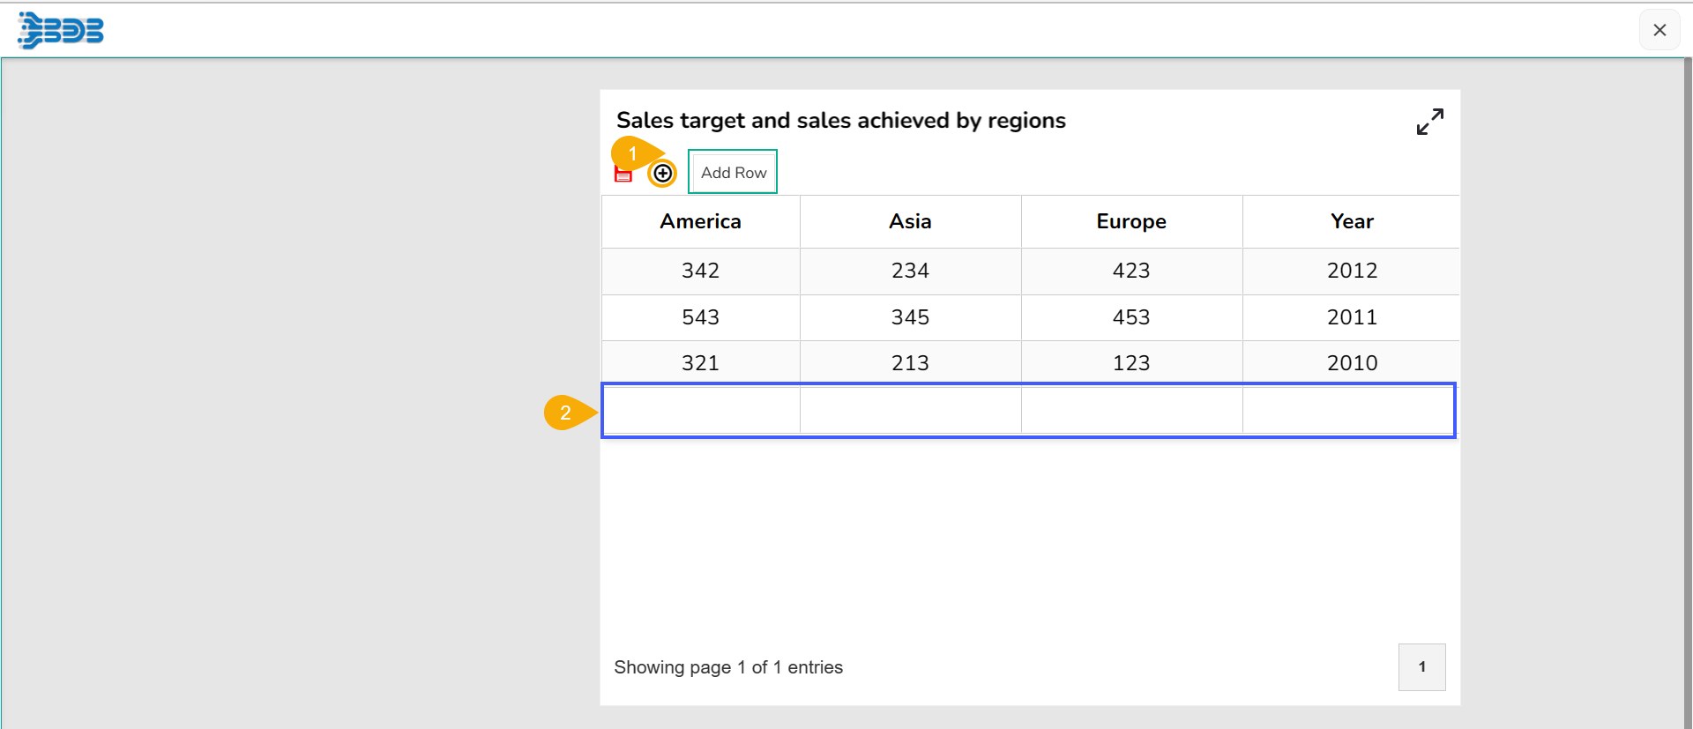Click the Year column header
The width and height of the screenshot is (1693, 729).
(x=1352, y=221)
